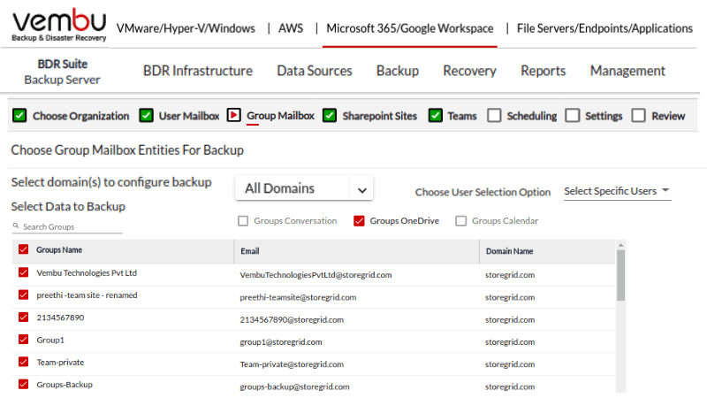Click email 2134567890@storegrid.com
This screenshot has height=398, width=707.
pyautogui.click(x=292, y=319)
